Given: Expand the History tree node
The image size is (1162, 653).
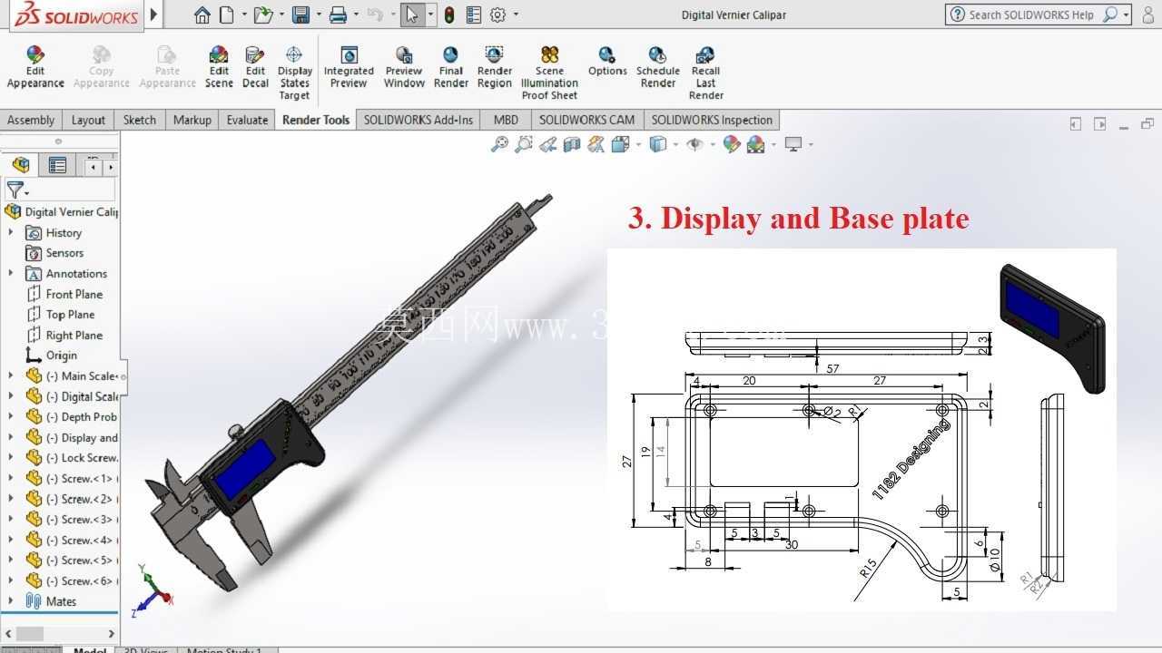Looking at the screenshot, I should 11,232.
